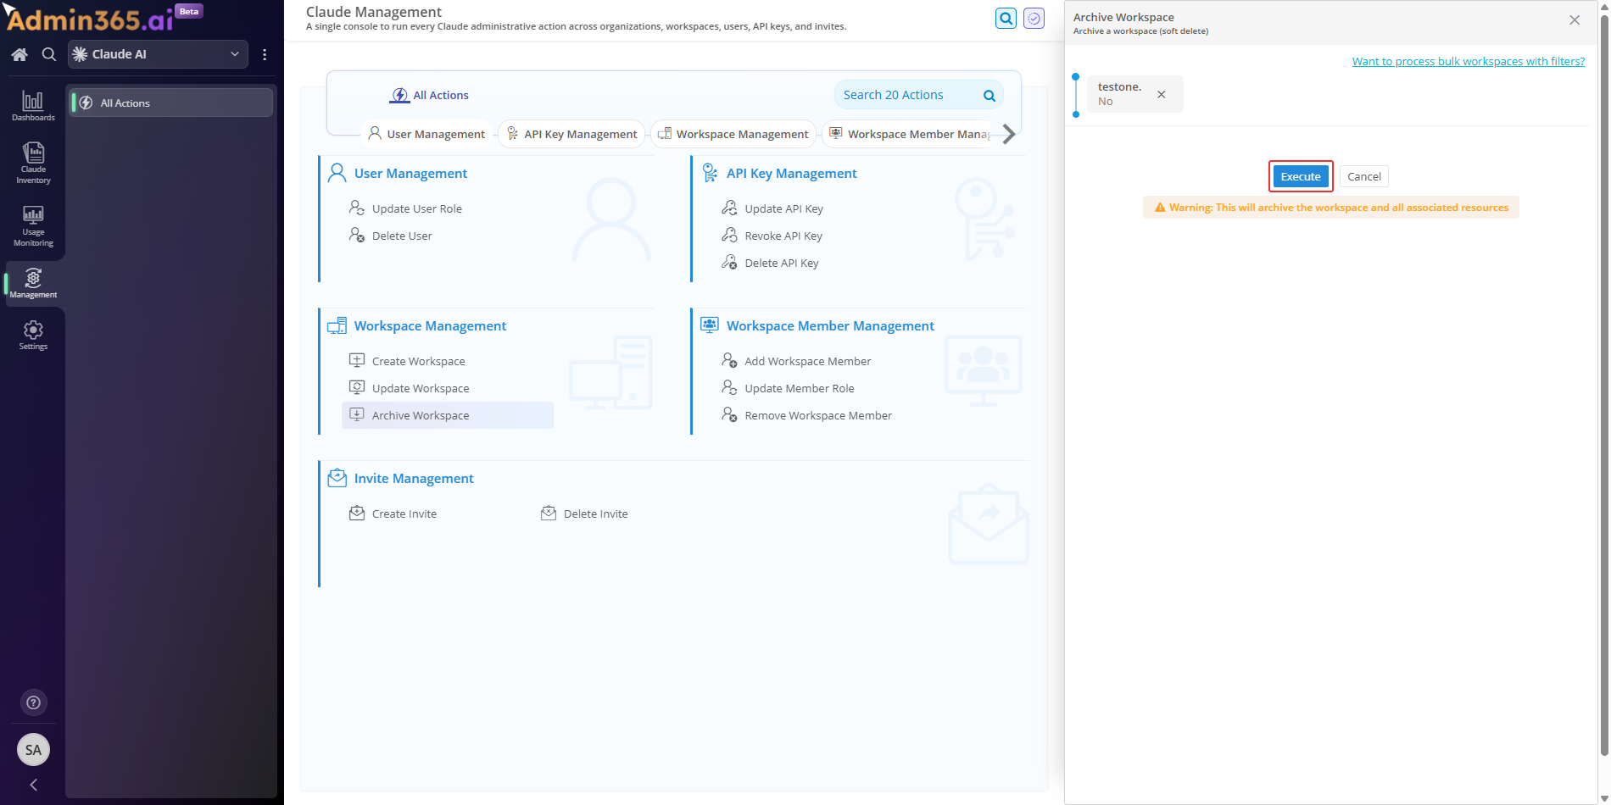The image size is (1611, 805).
Task: Open the bulk workspaces with filters link
Action: pyautogui.click(x=1468, y=61)
